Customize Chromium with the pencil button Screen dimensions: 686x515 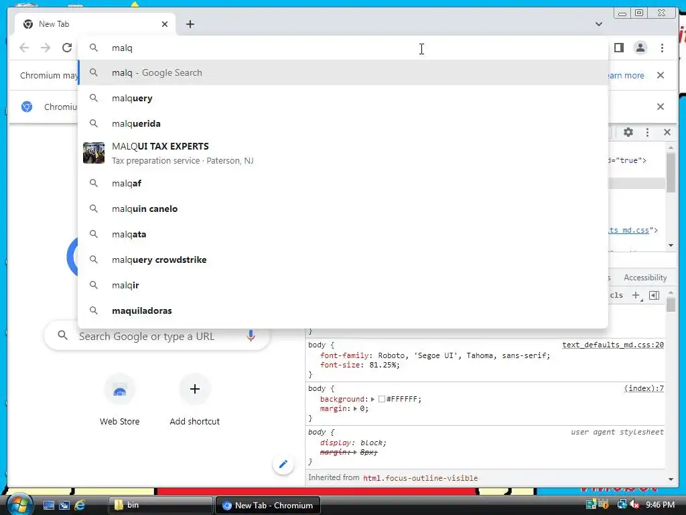pos(283,464)
